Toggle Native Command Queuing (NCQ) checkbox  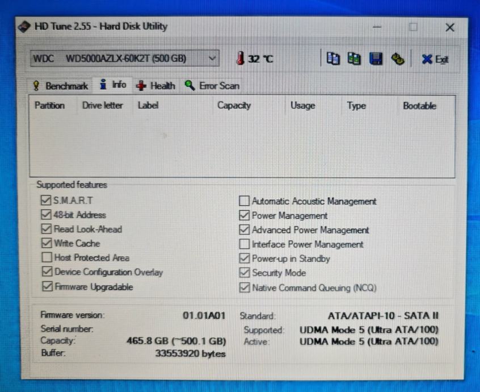[245, 287]
